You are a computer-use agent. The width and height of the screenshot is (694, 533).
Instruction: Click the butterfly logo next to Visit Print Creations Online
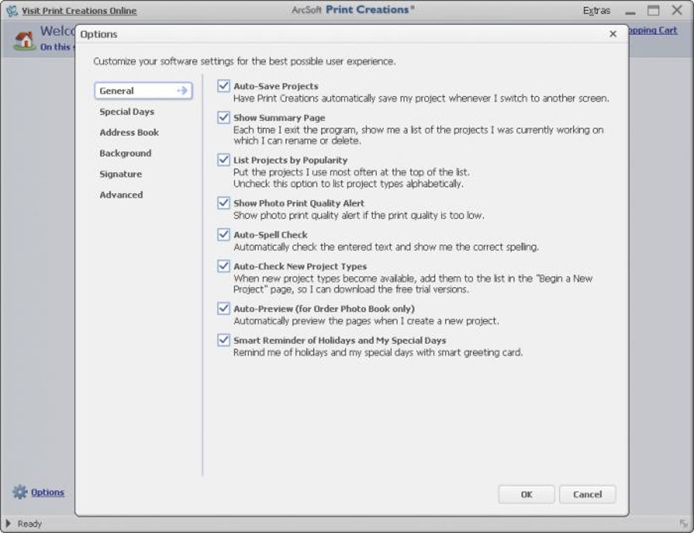12,11
